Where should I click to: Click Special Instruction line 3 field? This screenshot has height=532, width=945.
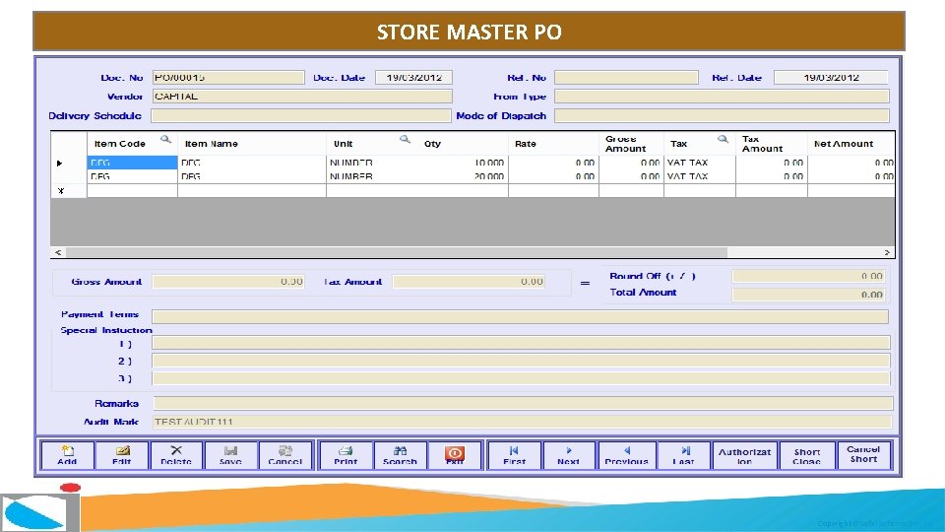[x=521, y=378]
